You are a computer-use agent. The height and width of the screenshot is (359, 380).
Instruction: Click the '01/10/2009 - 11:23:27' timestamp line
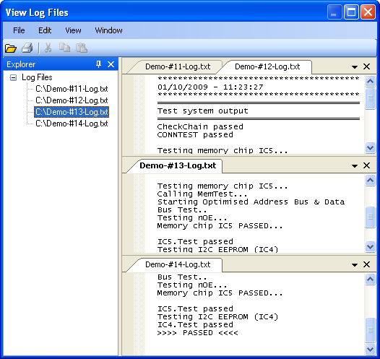pos(210,87)
